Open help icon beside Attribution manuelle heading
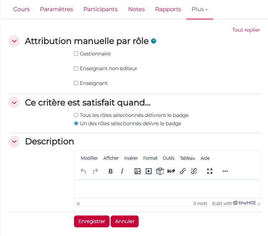This screenshot has height=236, width=268. coord(154,41)
